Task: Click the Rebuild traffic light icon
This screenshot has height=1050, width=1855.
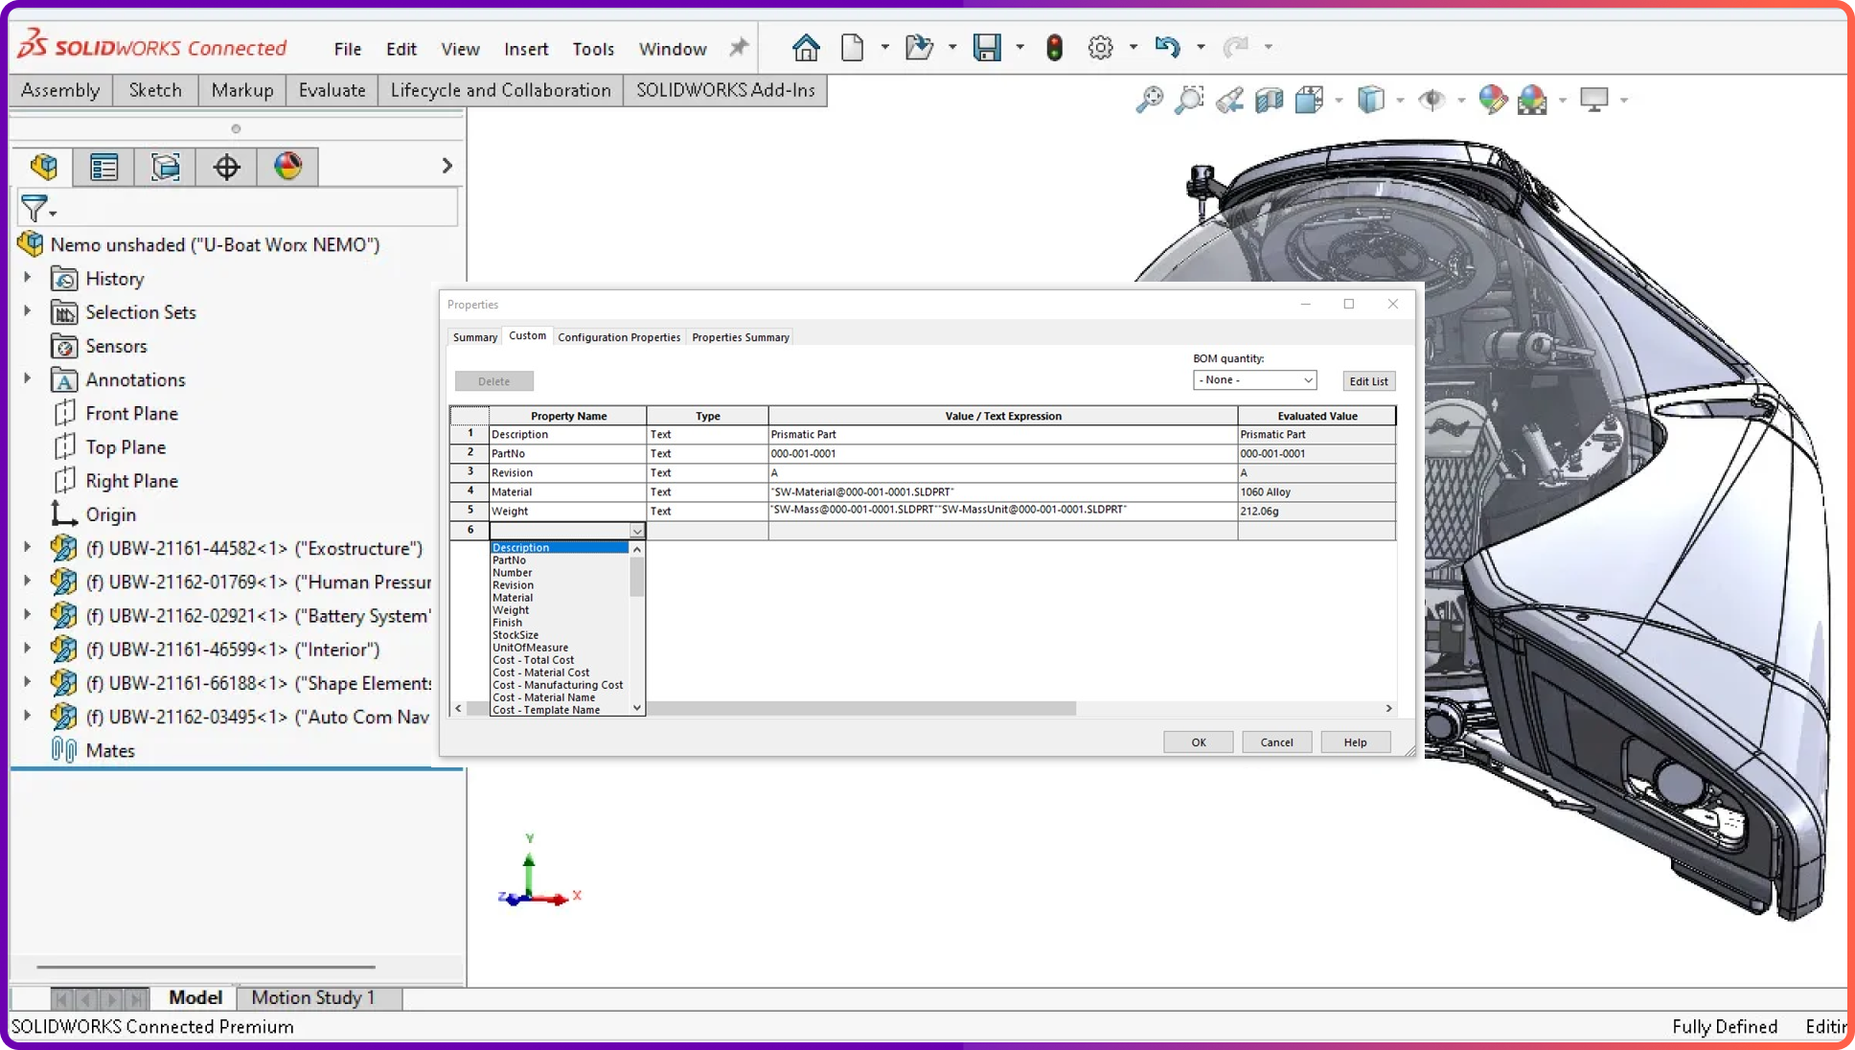Action: [1054, 47]
